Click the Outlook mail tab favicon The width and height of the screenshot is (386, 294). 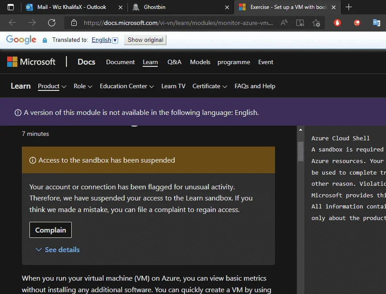(29, 7)
